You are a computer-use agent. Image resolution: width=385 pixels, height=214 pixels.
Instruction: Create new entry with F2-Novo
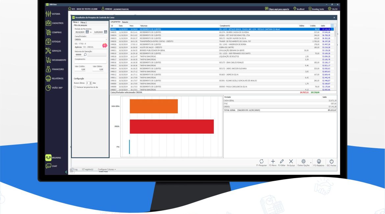tap(273, 161)
